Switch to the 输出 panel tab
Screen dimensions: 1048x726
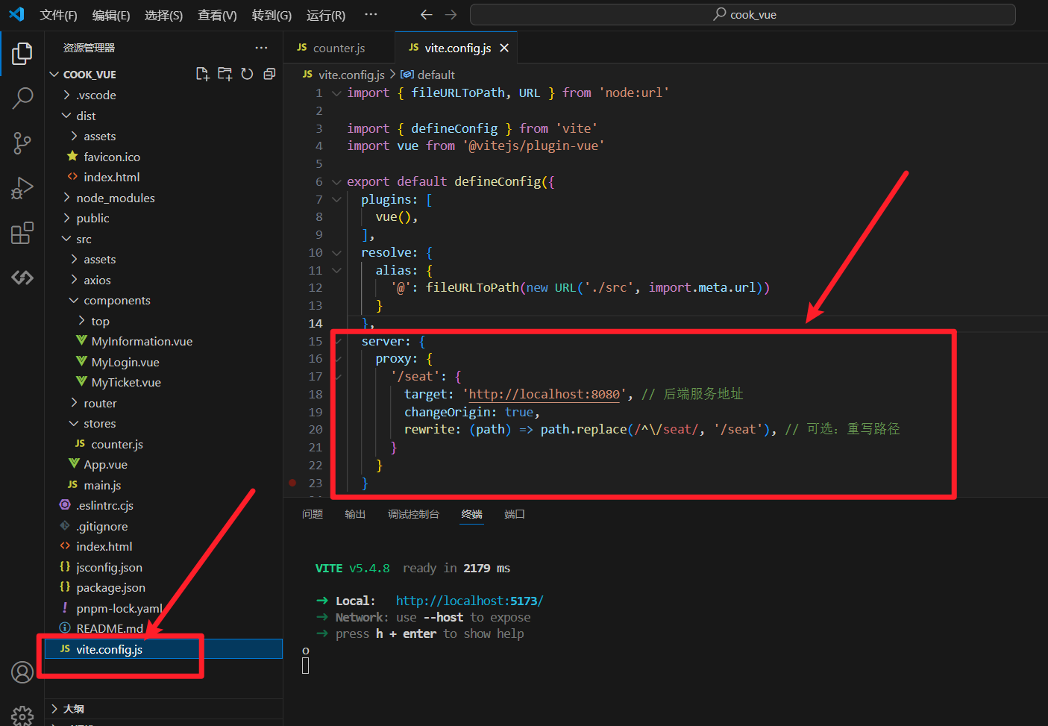coord(355,514)
